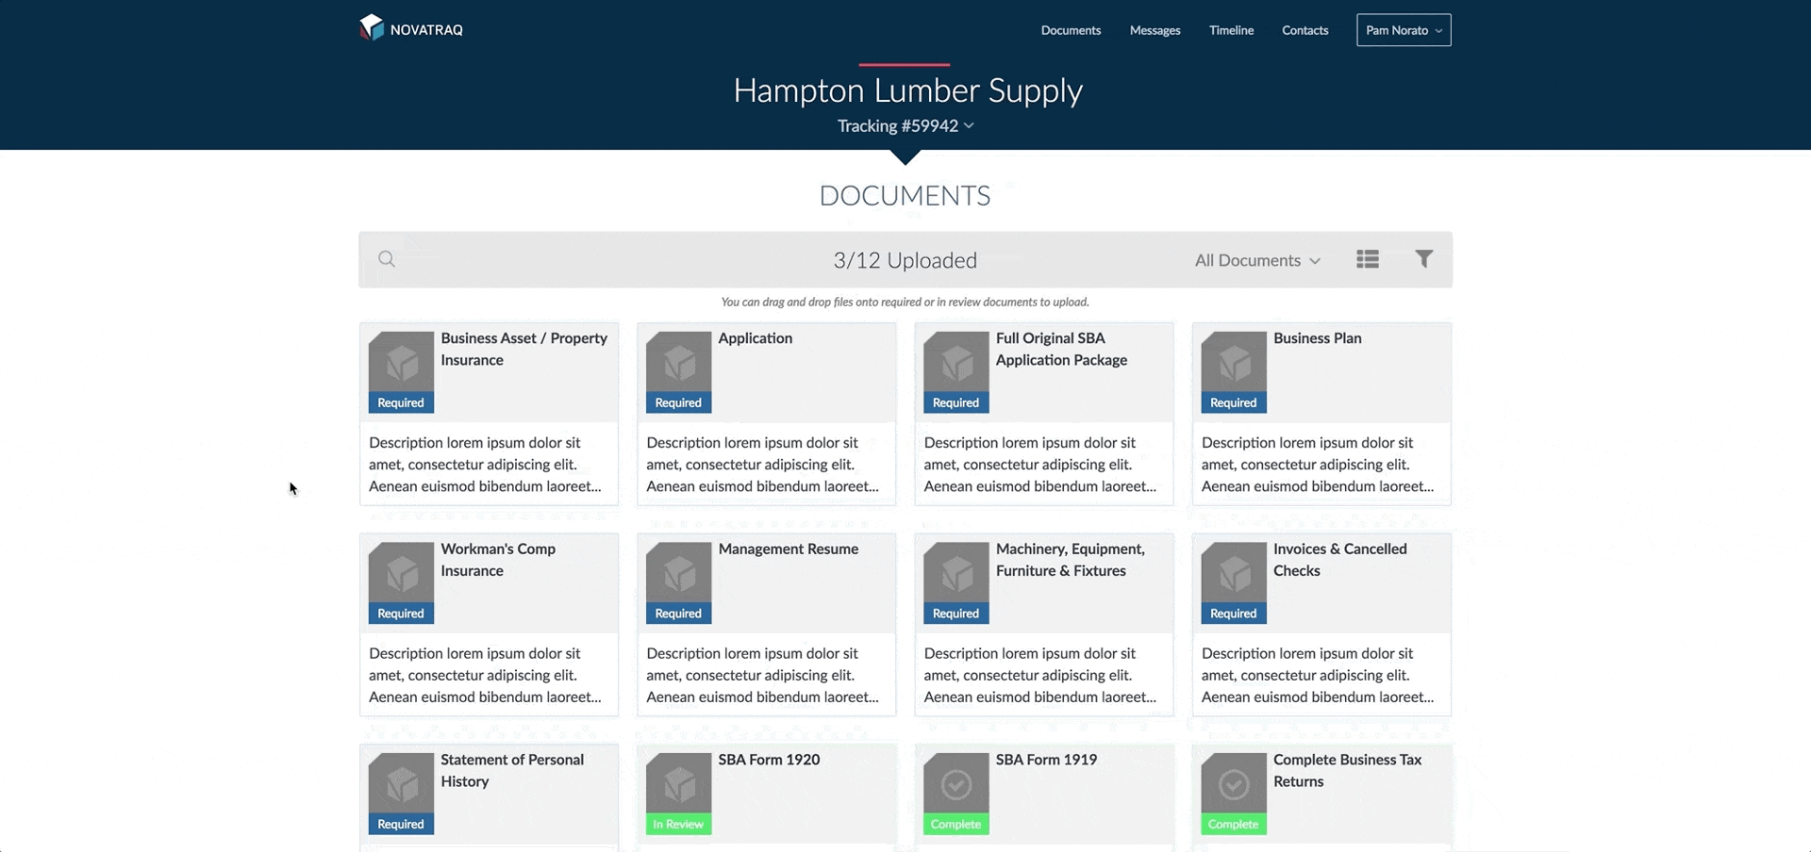This screenshot has height=852, width=1811.
Task: Open the Application document title
Action: tap(755, 338)
